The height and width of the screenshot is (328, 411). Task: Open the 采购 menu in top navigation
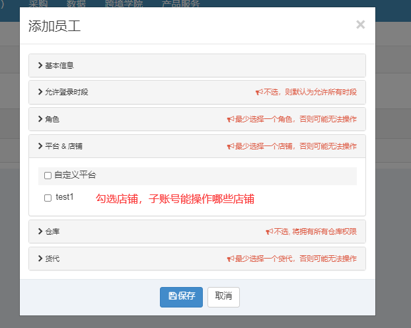point(38,3)
